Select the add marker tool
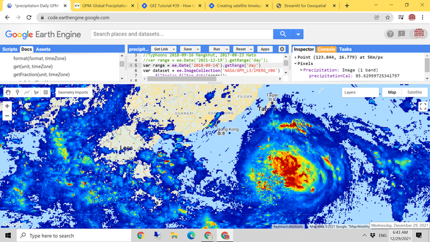This screenshot has width=430, height=242. pyautogui.click(x=17, y=92)
